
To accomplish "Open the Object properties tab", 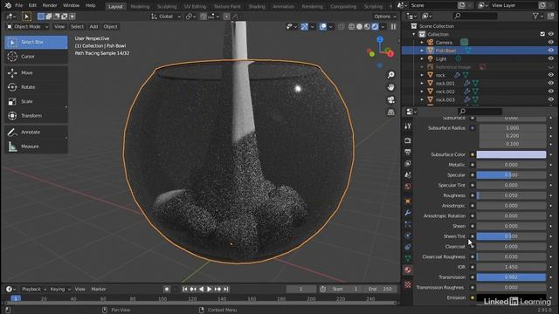I will pyautogui.click(x=408, y=201).
